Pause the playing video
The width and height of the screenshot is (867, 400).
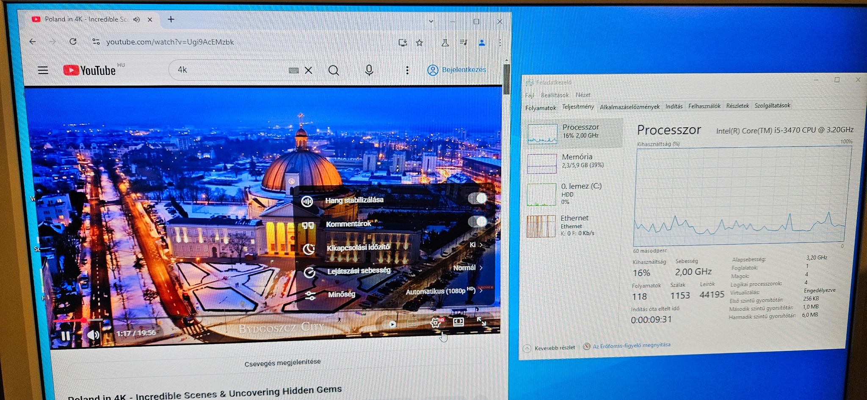[66, 336]
